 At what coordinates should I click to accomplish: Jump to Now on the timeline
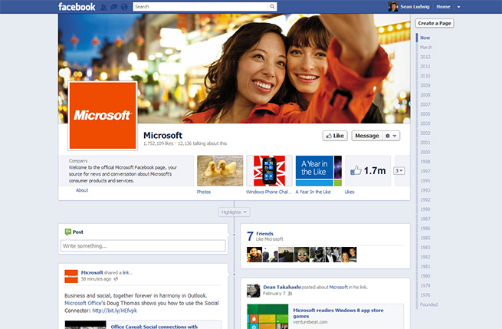[x=425, y=38]
